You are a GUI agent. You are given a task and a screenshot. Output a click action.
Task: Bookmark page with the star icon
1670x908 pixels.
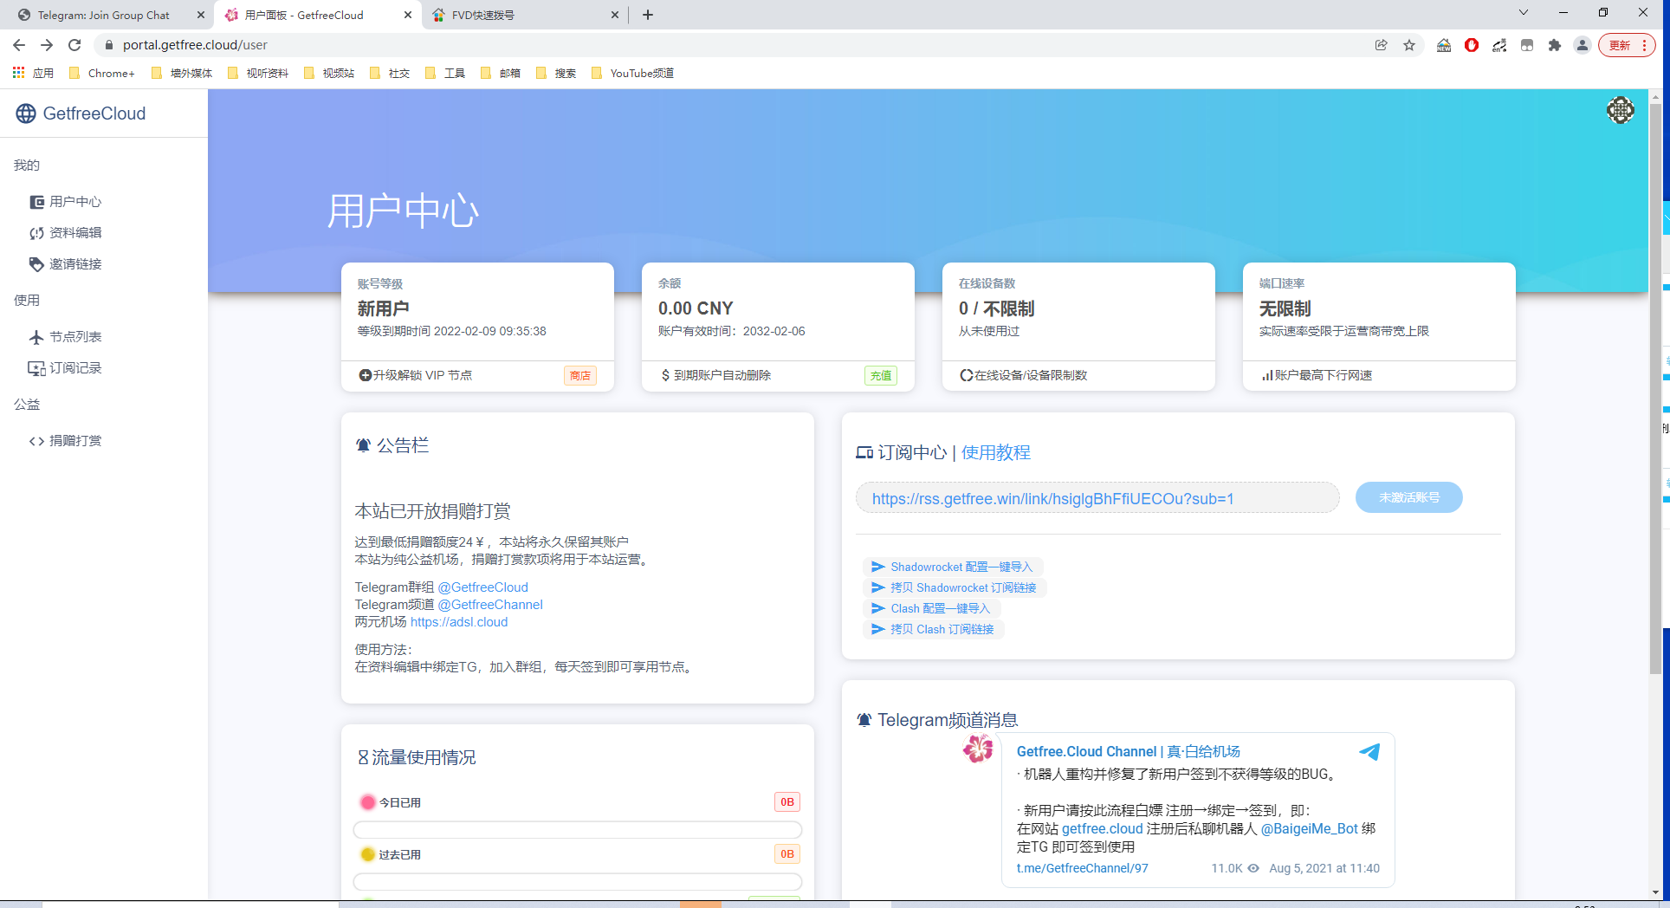1409,45
